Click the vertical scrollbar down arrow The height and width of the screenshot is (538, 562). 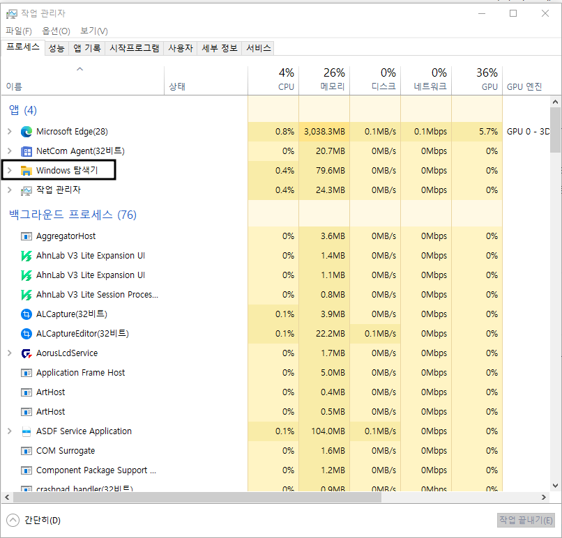tap(555, 486)
